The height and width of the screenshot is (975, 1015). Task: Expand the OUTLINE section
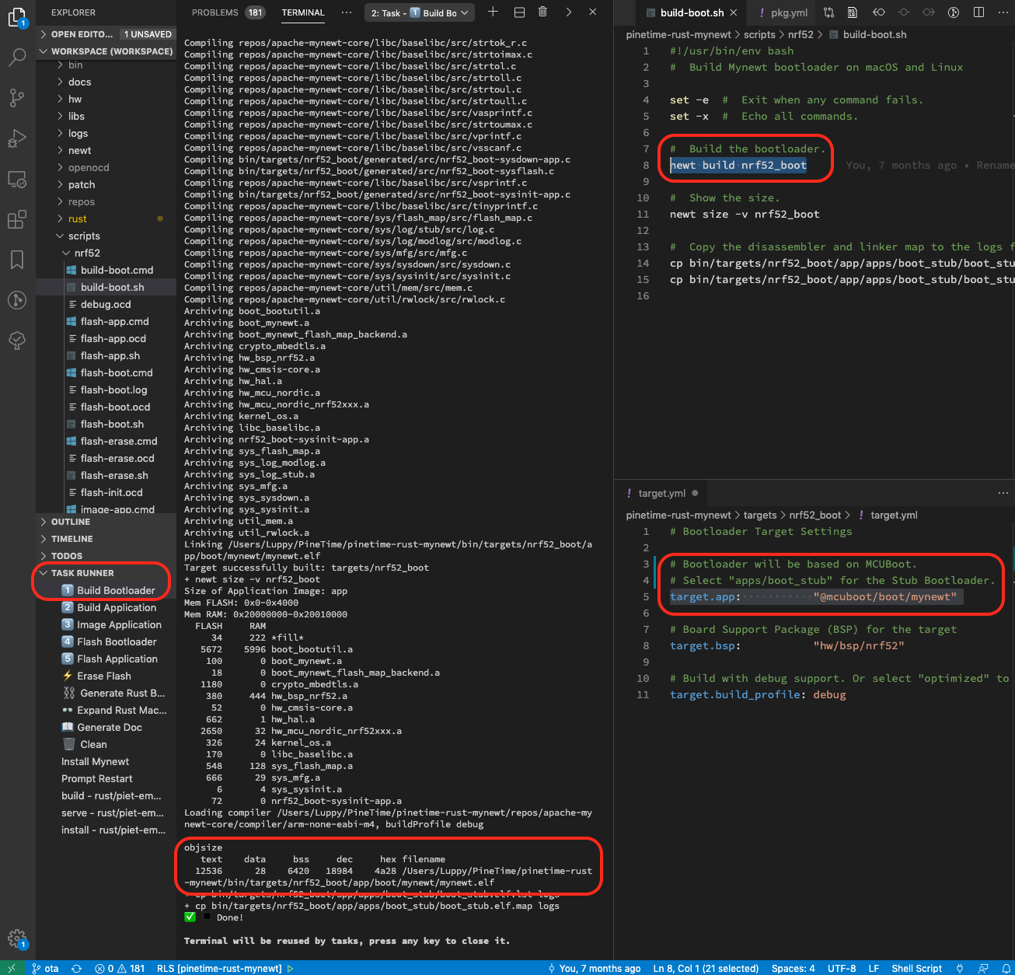[71, 522]
